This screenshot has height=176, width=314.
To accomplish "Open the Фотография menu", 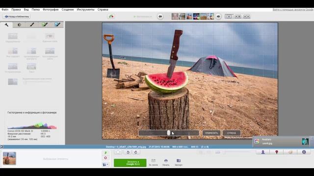I will tap(51, 10).
